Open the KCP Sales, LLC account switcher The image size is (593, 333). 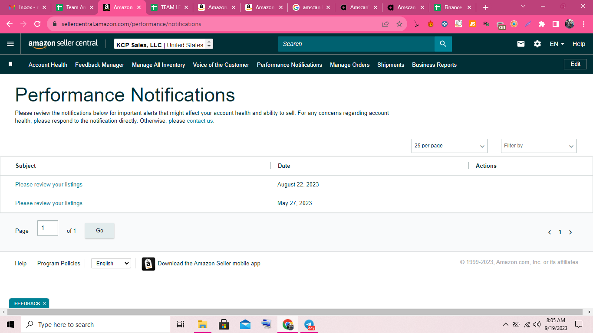pos(163,44)
